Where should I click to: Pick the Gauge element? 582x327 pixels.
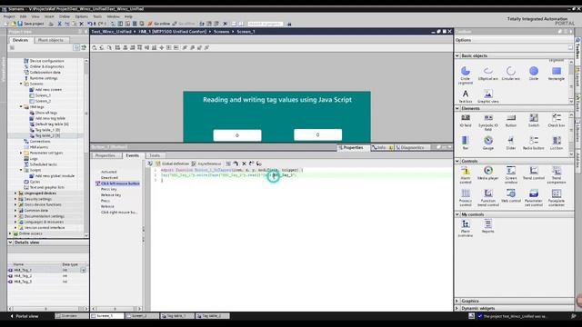tap(487, 143)
